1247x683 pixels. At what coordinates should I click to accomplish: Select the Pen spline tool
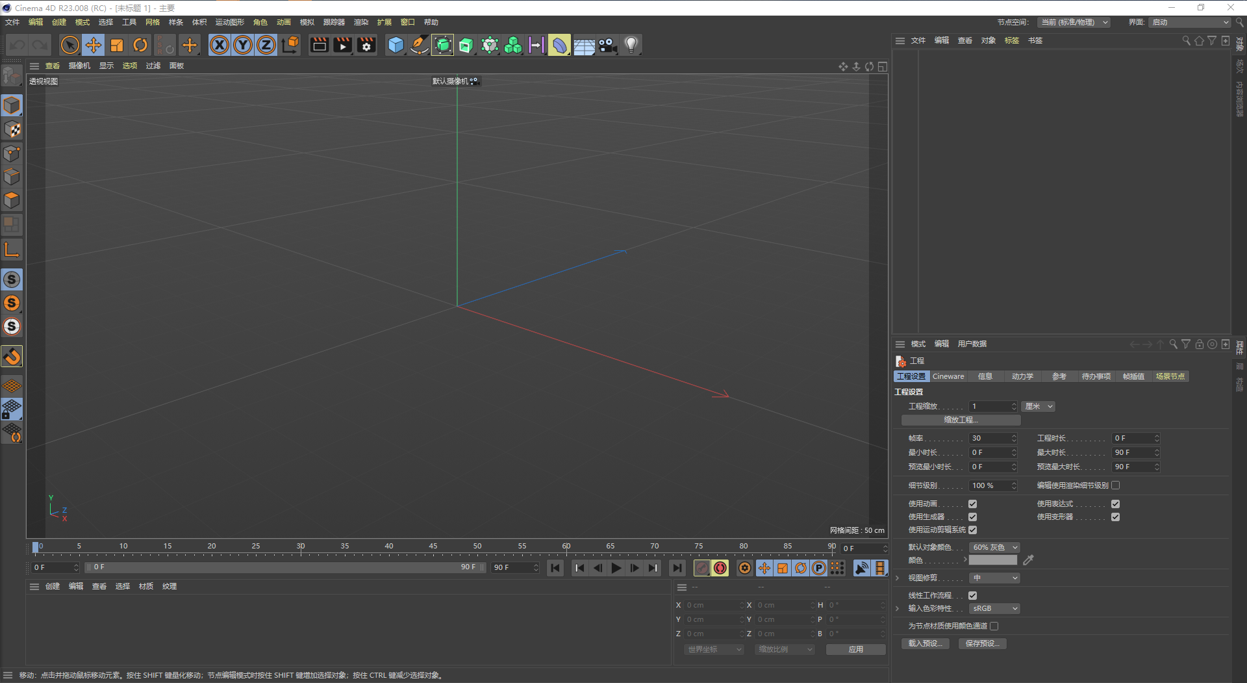point(419,45)
